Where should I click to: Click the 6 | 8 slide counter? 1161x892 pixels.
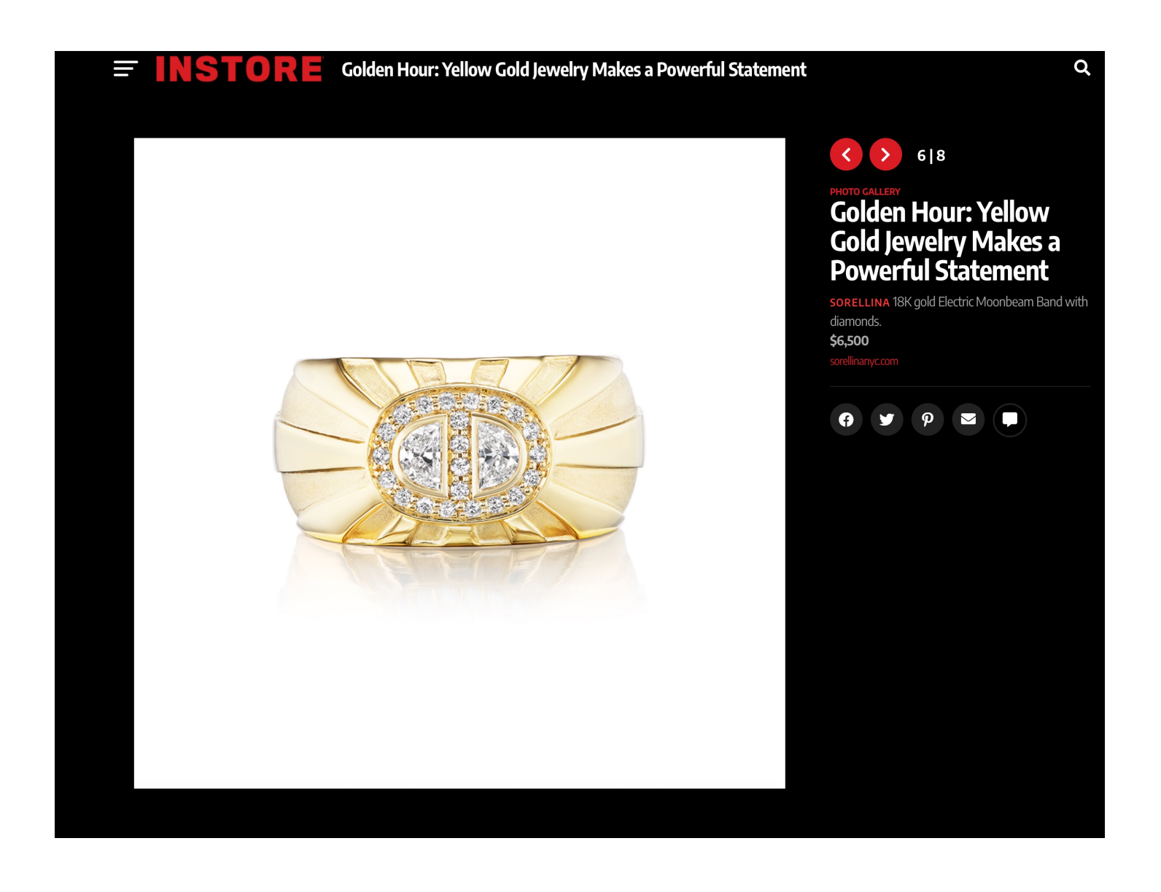[931, 155]
